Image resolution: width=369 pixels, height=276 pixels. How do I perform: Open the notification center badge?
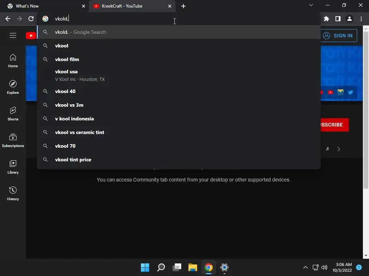click(359, 267)
